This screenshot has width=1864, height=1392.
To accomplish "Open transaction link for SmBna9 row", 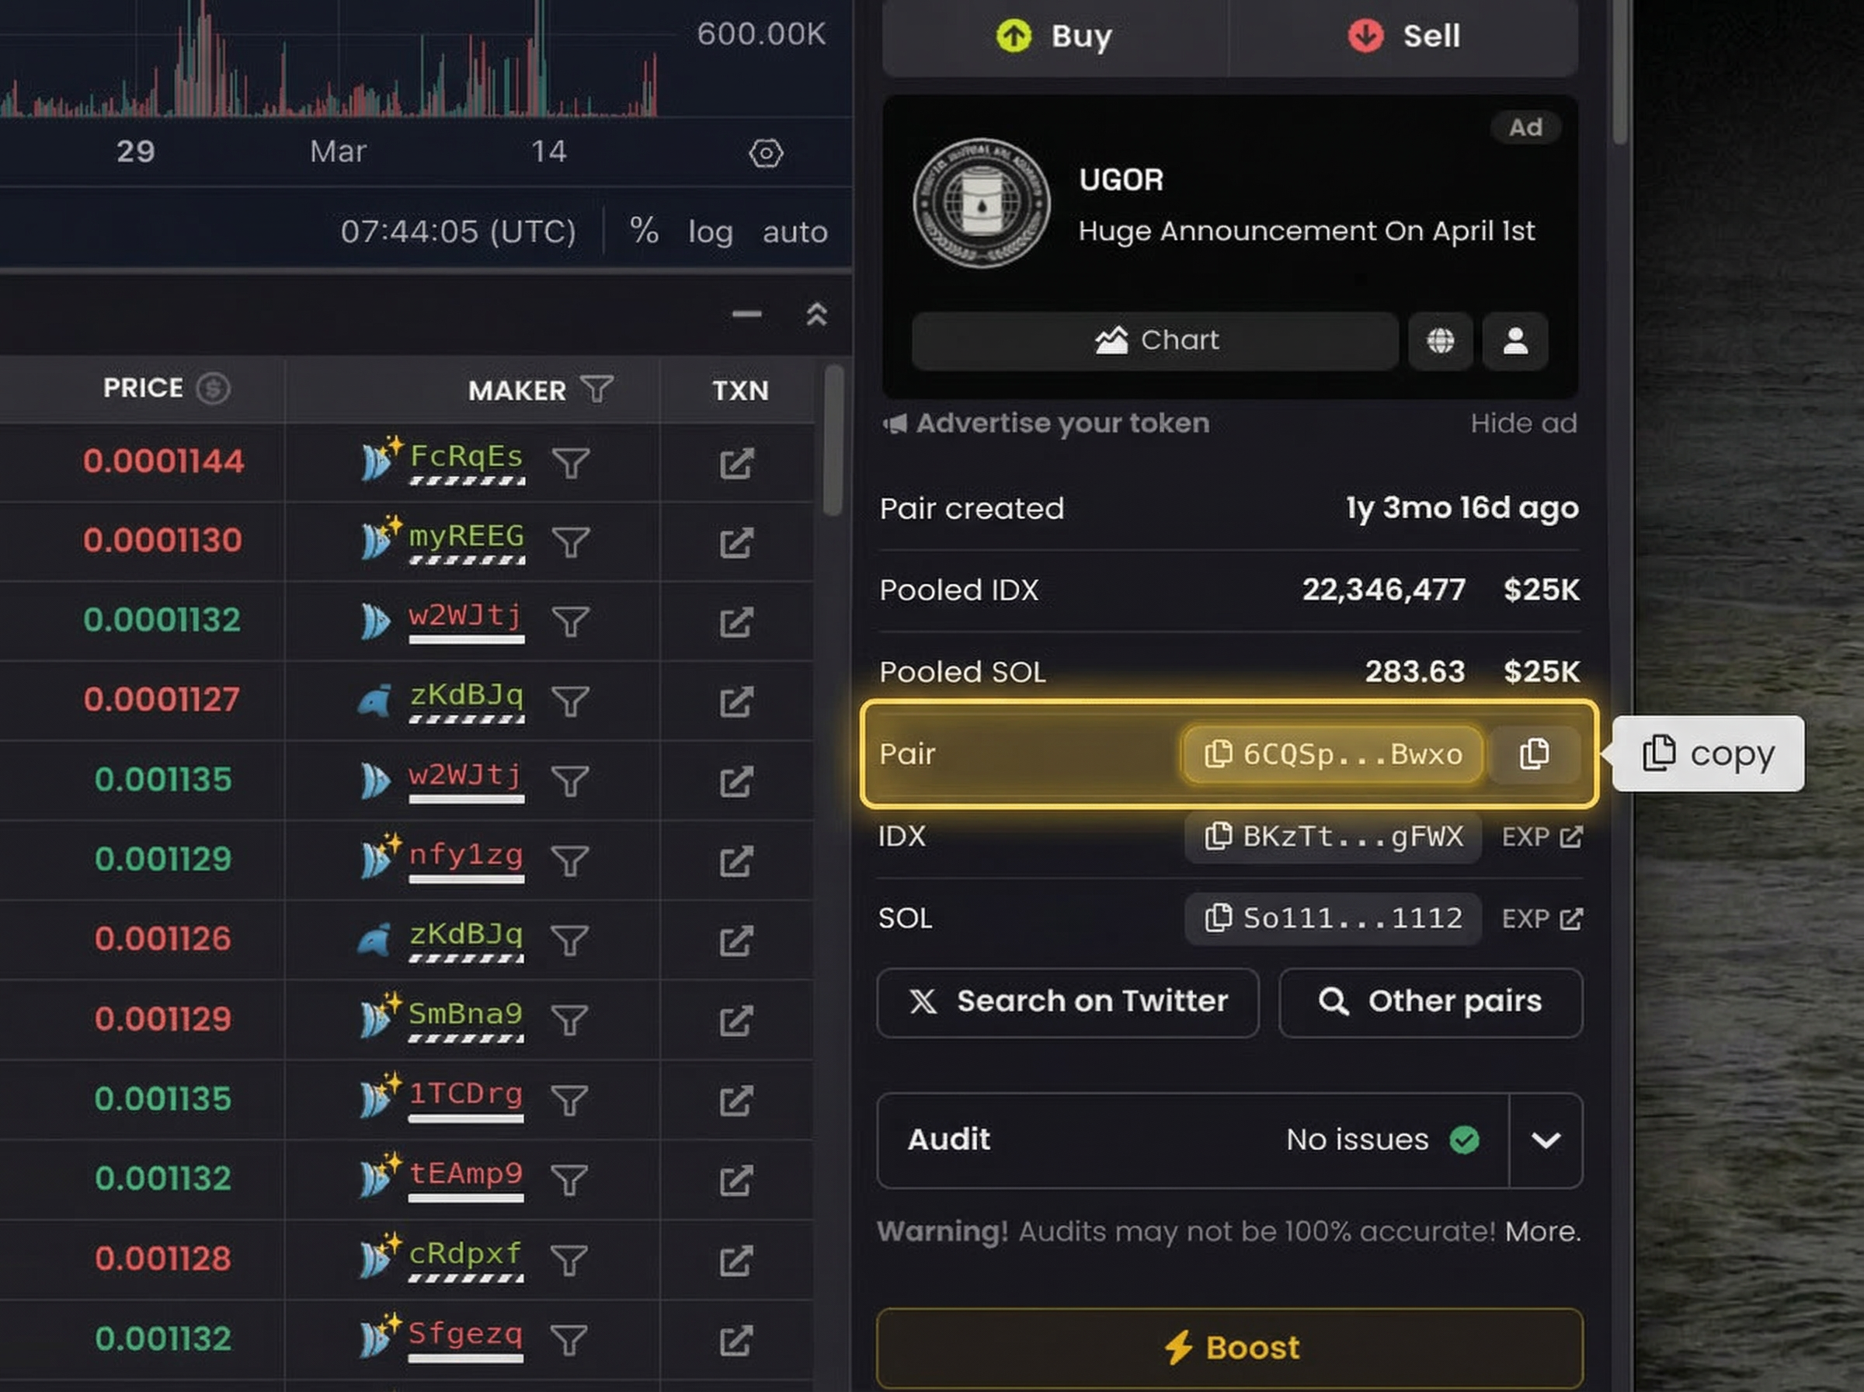I will click(736, 1021).
